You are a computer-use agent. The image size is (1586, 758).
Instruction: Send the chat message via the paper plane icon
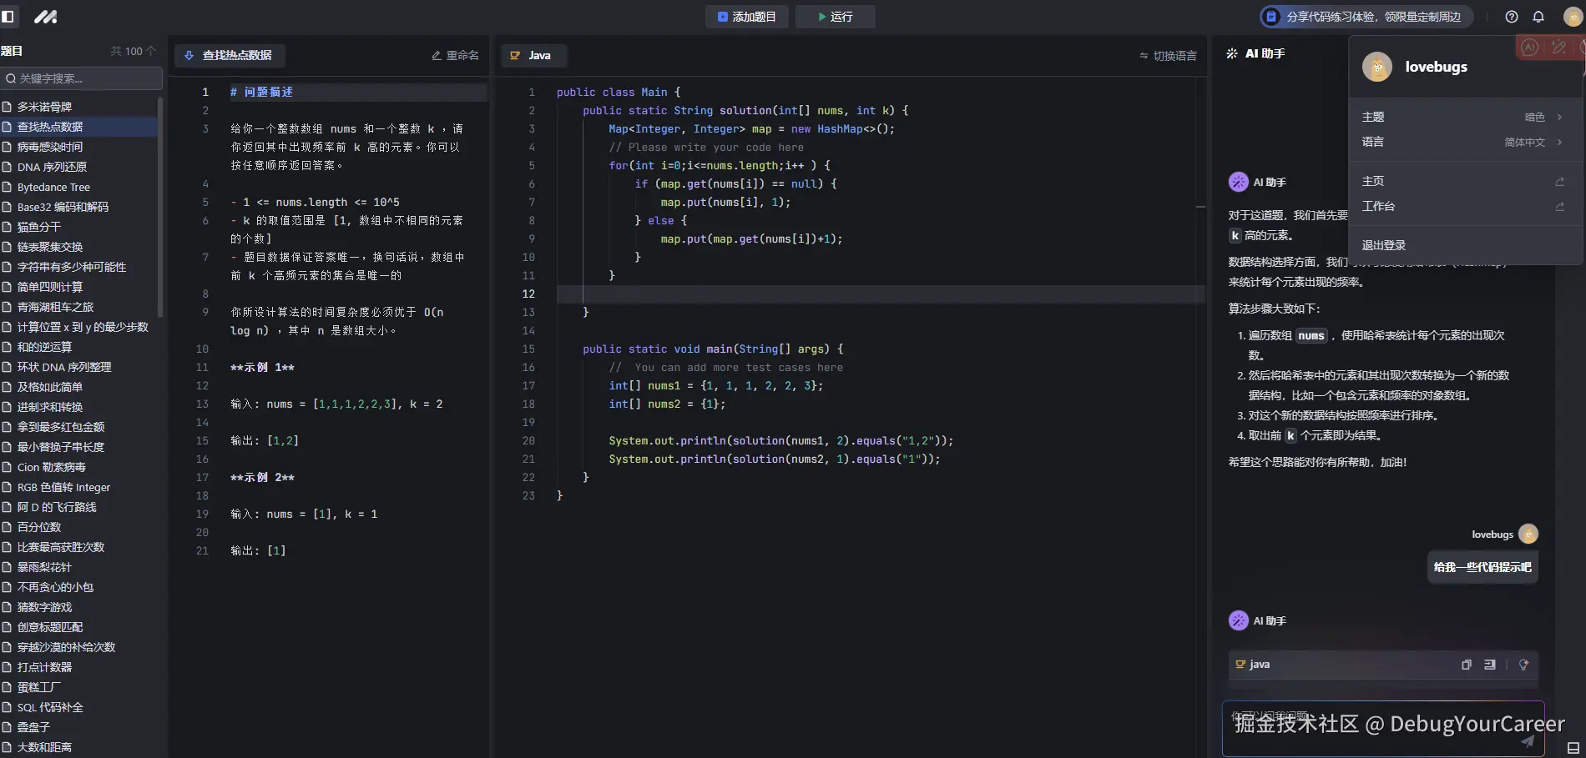1528,740
